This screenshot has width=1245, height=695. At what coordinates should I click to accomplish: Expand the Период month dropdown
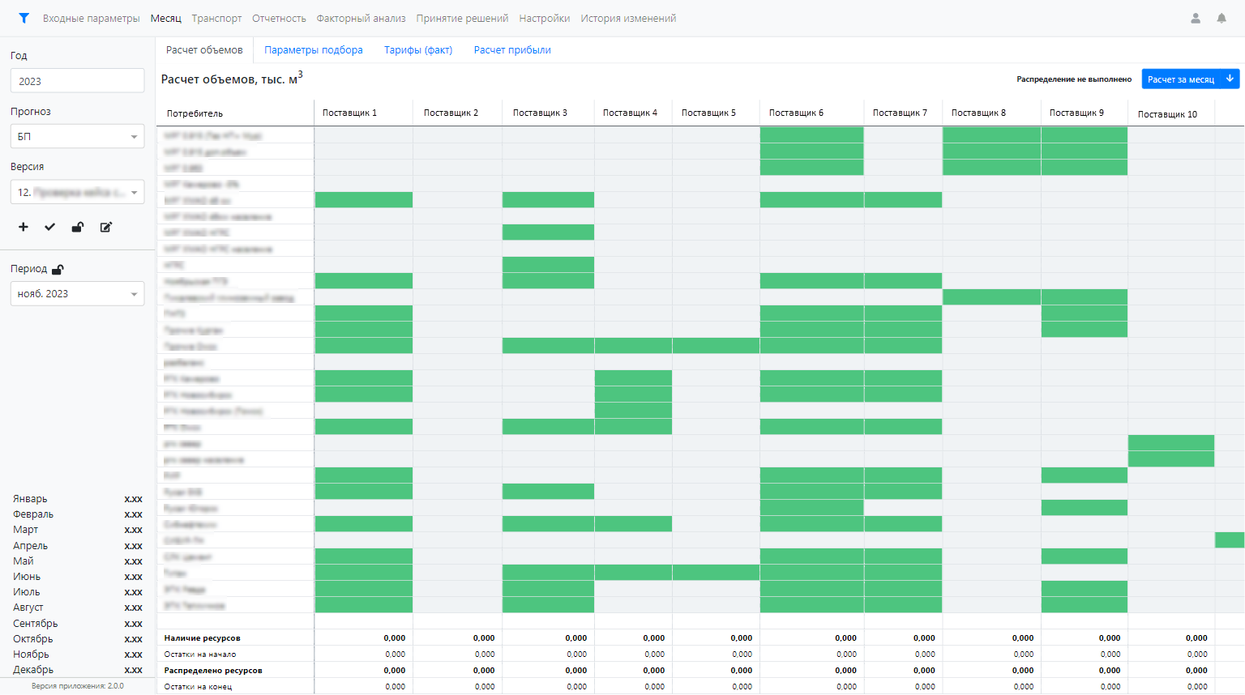(x=77, y=294)
